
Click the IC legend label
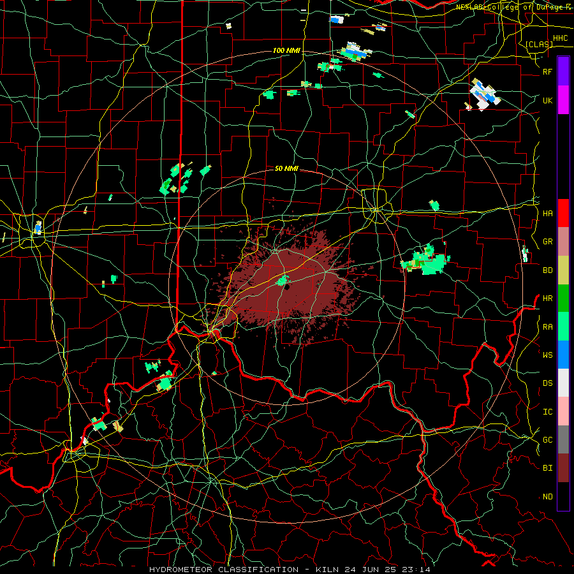pyautogui.click(x=547, y=411)
